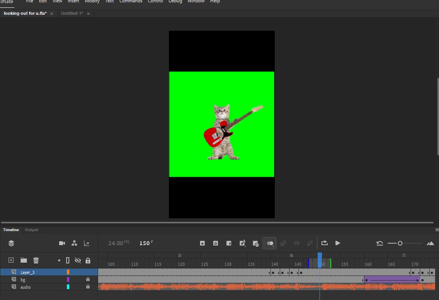Toggle loop playback icon
This screenshot has height=300, width=439.
click(x=325, y=243)
